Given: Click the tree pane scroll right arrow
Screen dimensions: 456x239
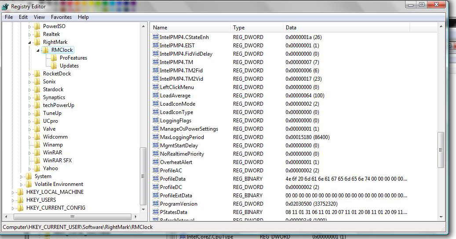Looking at the screenshot, I should tap(135, 217).
